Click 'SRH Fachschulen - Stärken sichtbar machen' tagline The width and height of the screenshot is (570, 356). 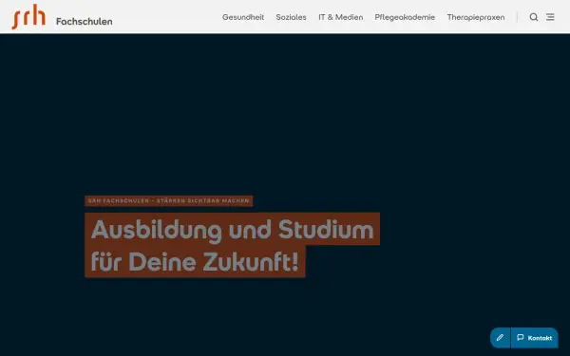click(169, 201)
